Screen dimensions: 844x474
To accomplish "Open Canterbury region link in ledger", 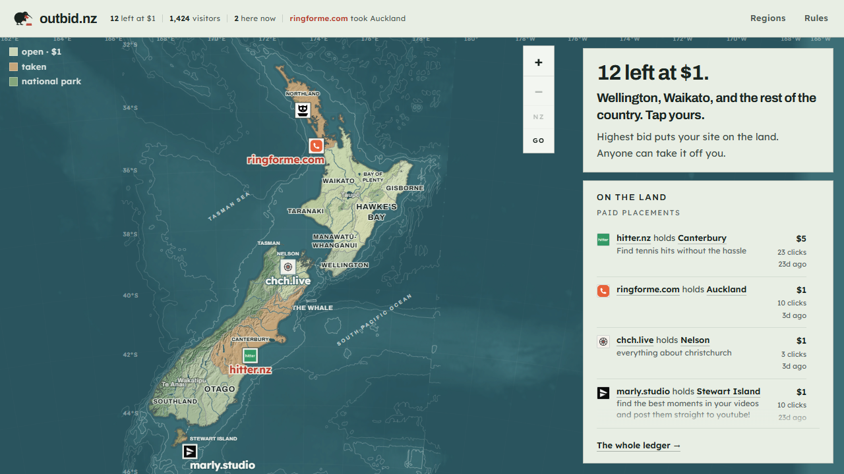I will click(x=702, y=238).
